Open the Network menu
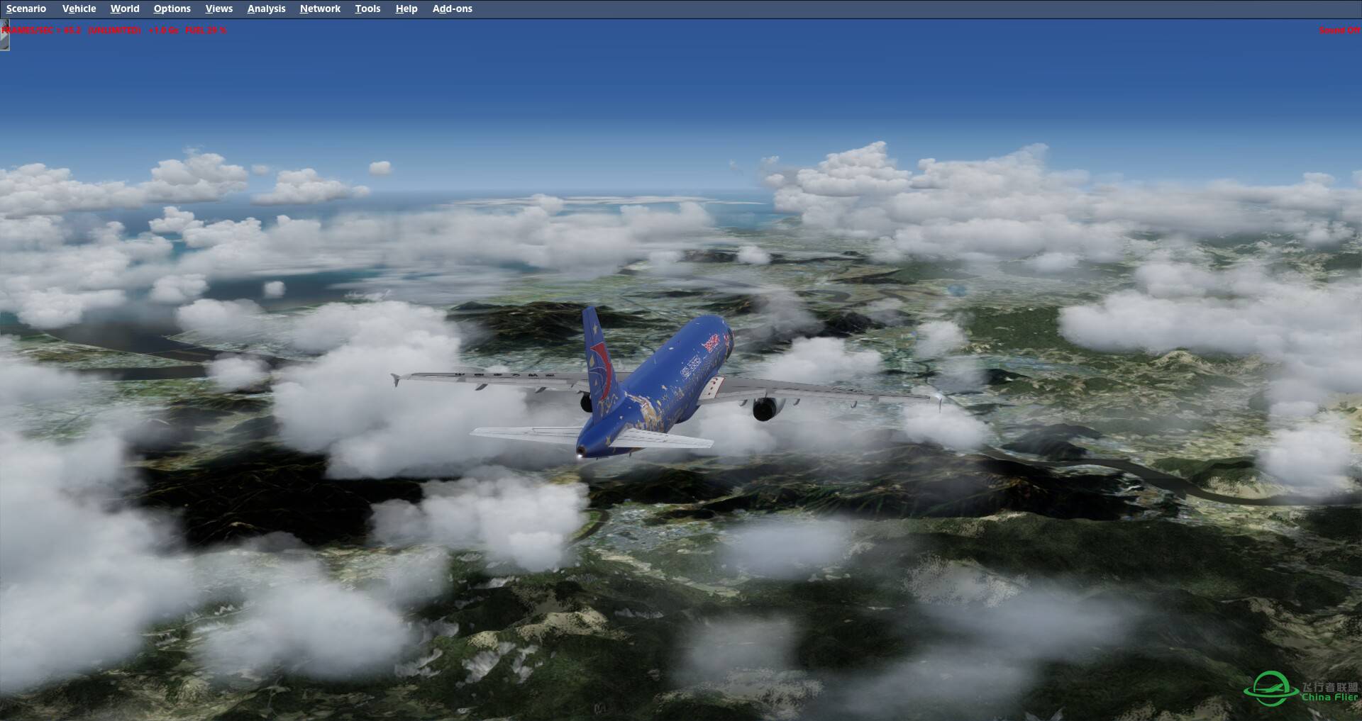 pos(320,9)
